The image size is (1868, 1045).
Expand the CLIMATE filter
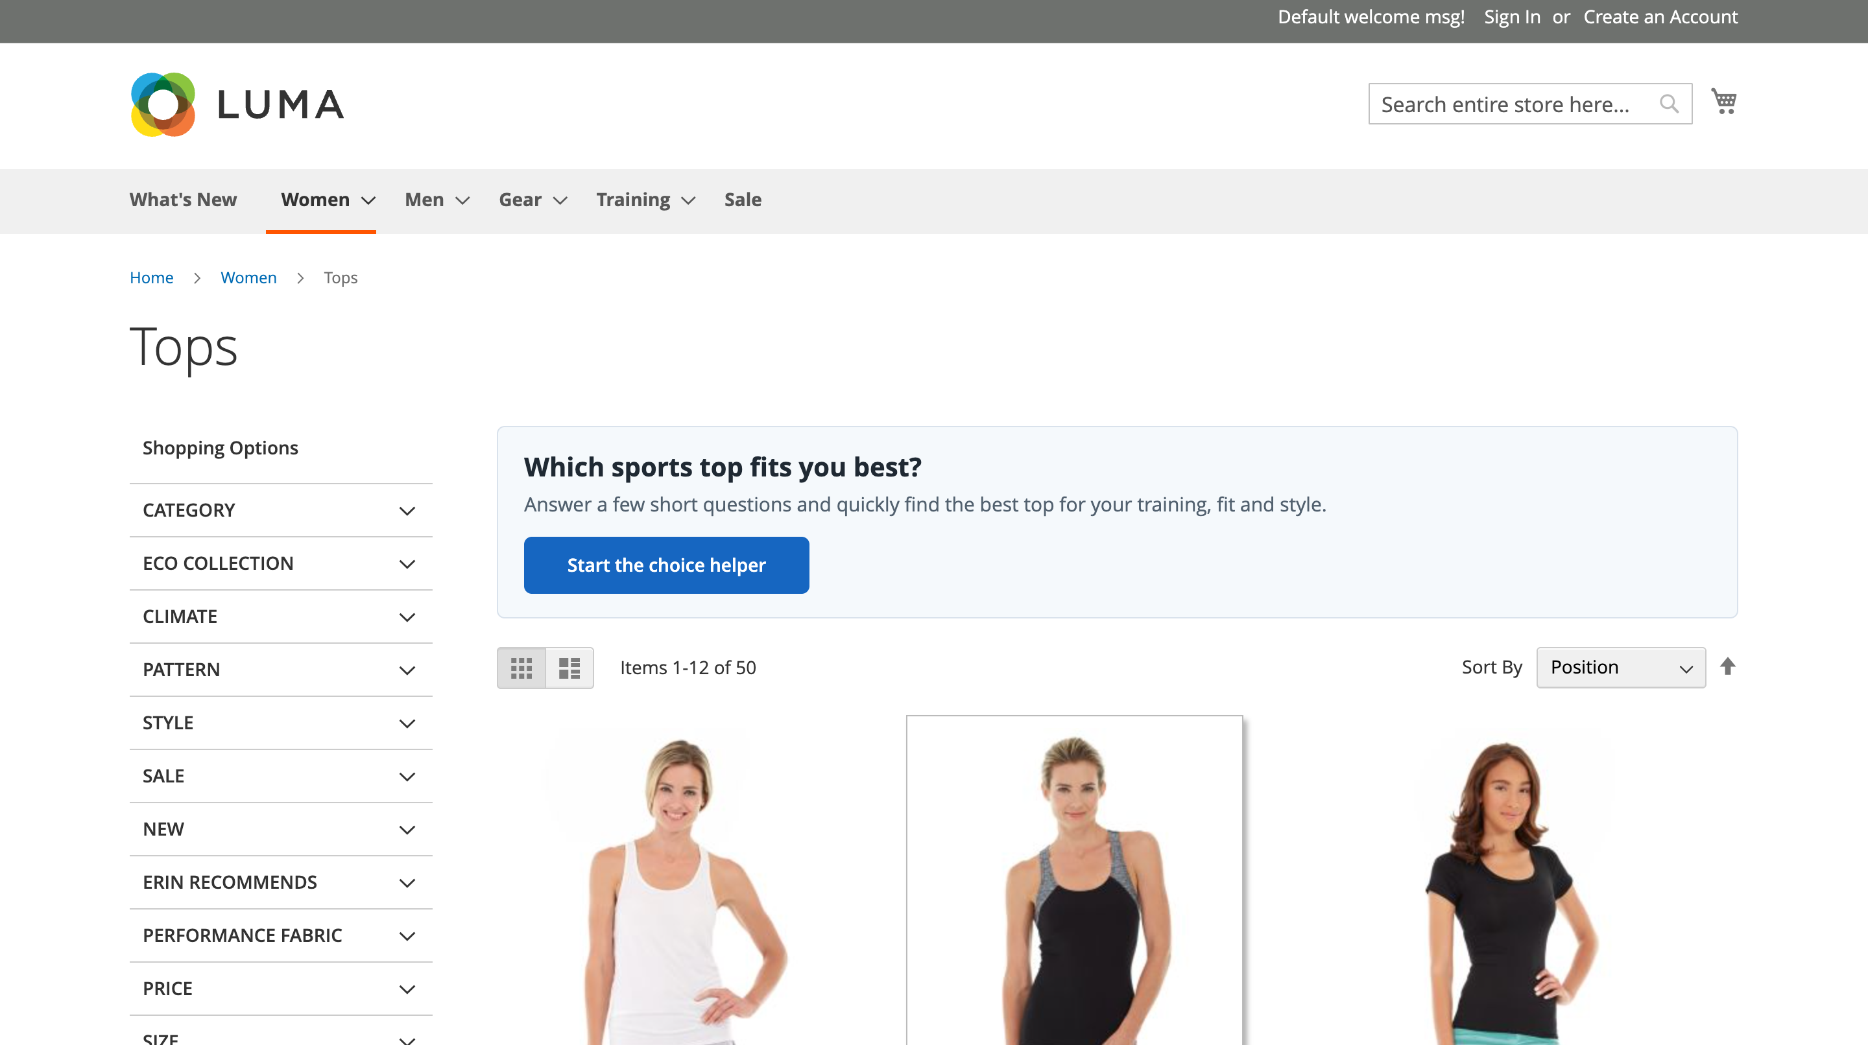point(281,616)
